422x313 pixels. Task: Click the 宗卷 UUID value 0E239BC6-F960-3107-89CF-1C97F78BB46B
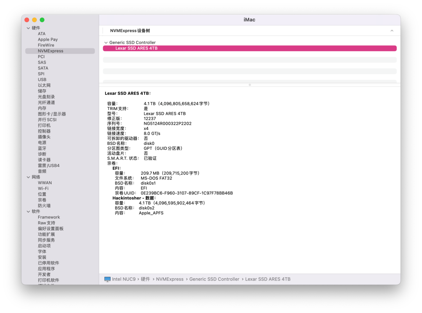pos(187,193)
